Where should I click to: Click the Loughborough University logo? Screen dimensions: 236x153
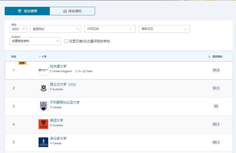[43, 70]
